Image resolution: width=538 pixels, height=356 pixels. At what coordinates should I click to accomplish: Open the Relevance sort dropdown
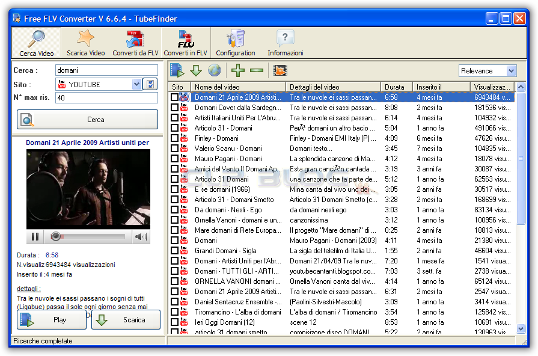tap(511, 71)
